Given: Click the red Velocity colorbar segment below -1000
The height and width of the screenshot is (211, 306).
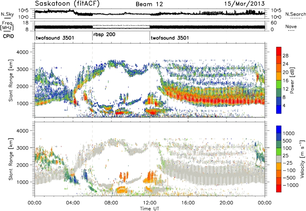Looking at the screenshot, I should point(279,189).
